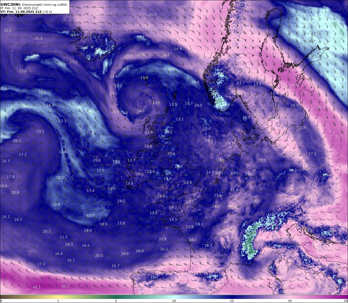Click the 16.9 value on the map
Viewport: 348px width, 303px height.
click(295, 105)
